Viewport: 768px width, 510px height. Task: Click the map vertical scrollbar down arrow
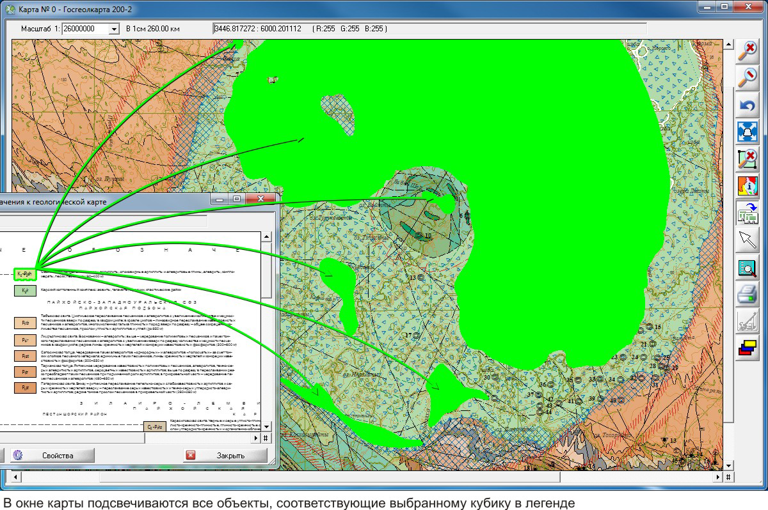point(728,466)
